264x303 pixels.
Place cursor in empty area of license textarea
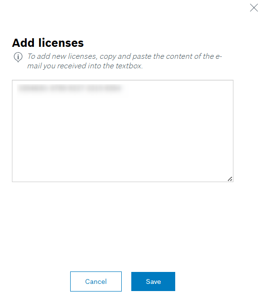pyautogui.click(x=123, y=139)
